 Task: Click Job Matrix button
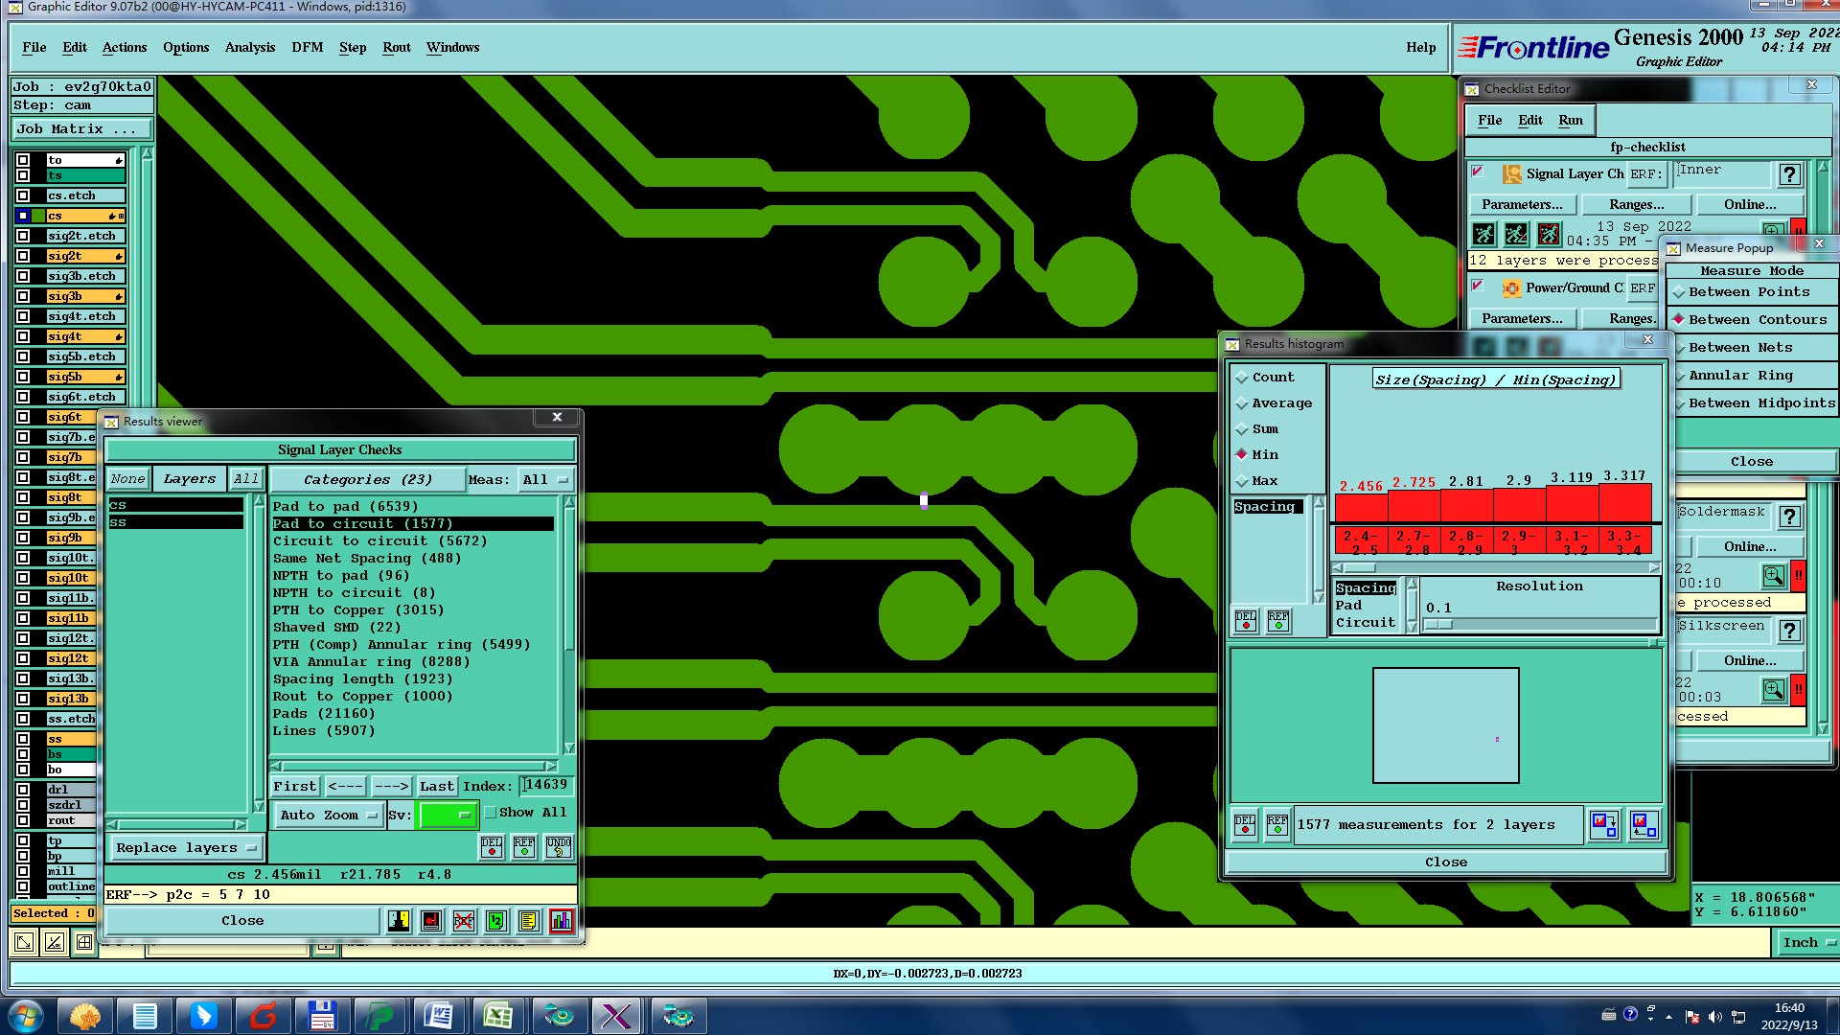click(81, 129)
